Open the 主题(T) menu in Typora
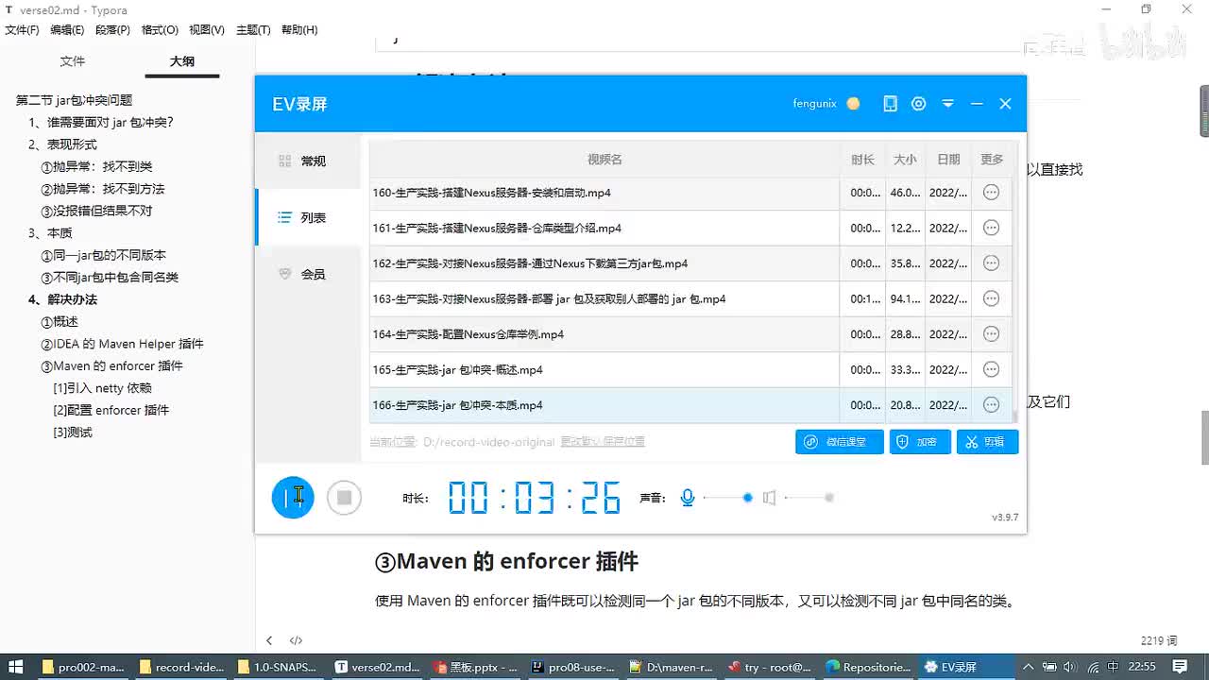The width and height of the screenshot is (1209, 680). point(253,30)
